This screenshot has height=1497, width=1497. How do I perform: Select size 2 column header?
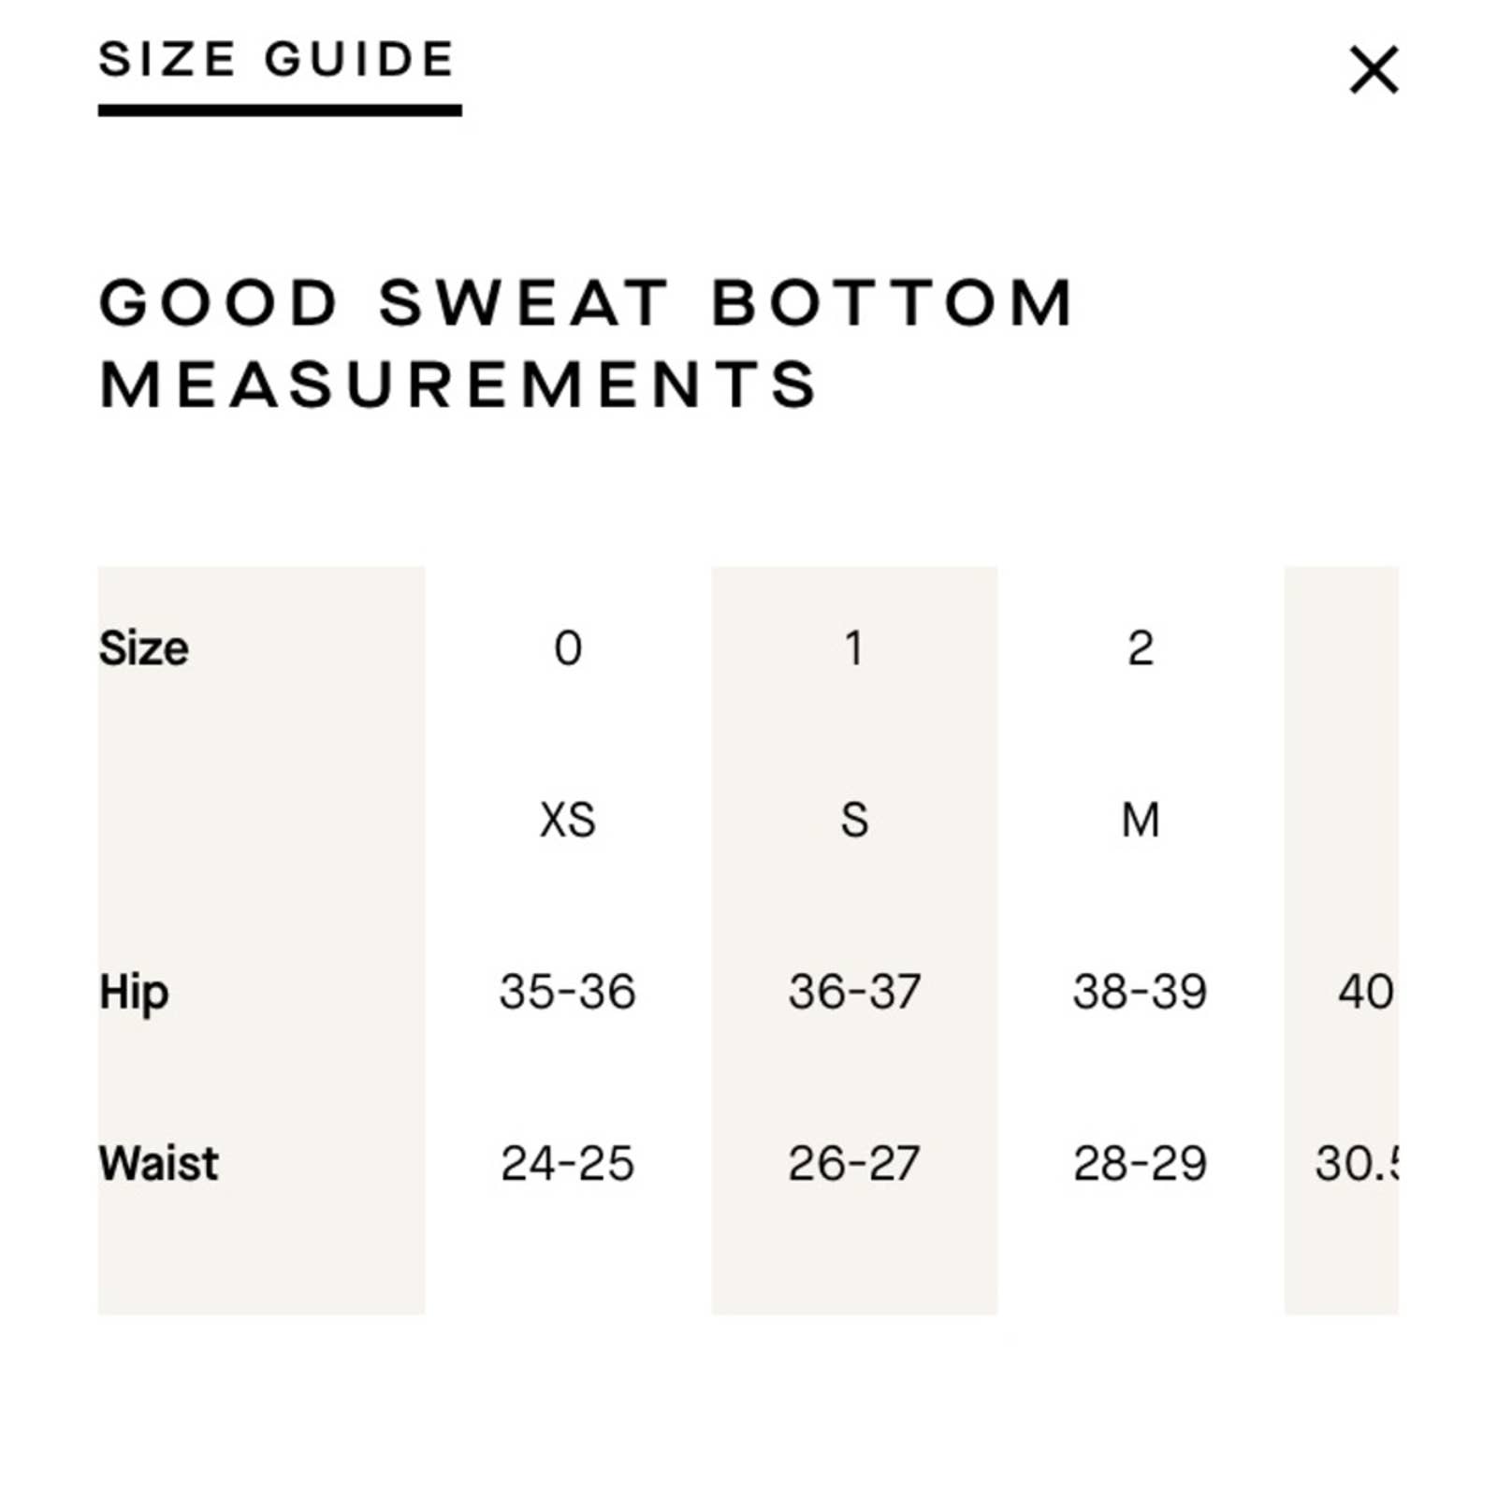pos(1140,647)
